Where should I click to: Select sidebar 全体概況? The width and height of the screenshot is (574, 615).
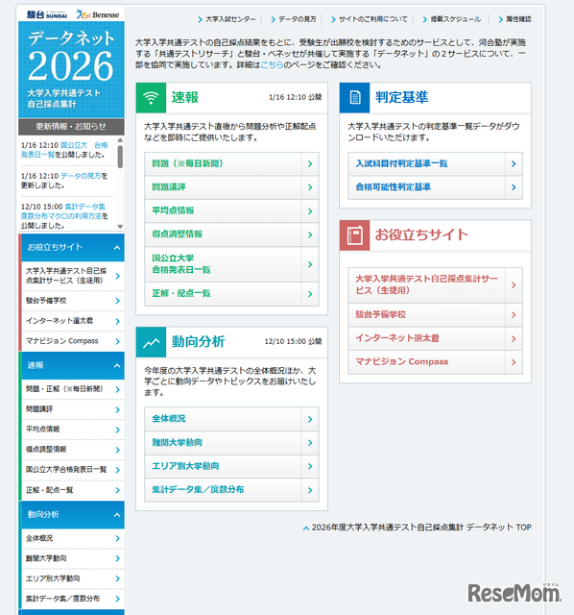[x=73, y=538]
